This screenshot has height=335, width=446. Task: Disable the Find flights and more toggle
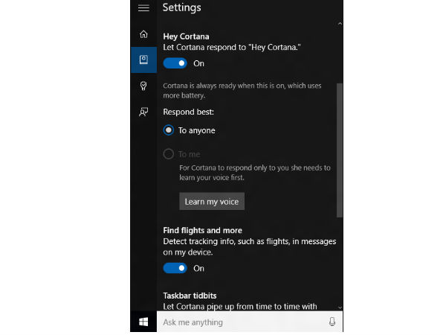(x=175, y=268)
